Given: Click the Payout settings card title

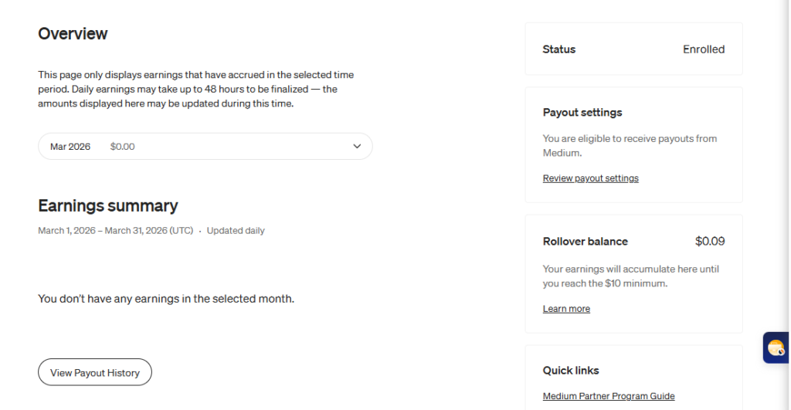Looking at the screenshot, I should [582, 113].
